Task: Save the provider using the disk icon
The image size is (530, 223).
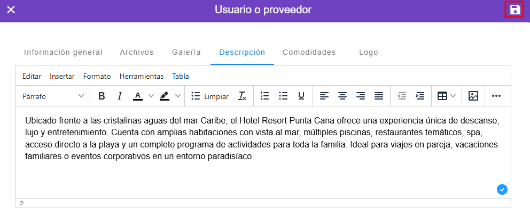Action: (x=514, y=10)
